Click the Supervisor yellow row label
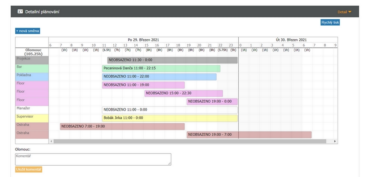376x177 pixels. tap(32, 118)
